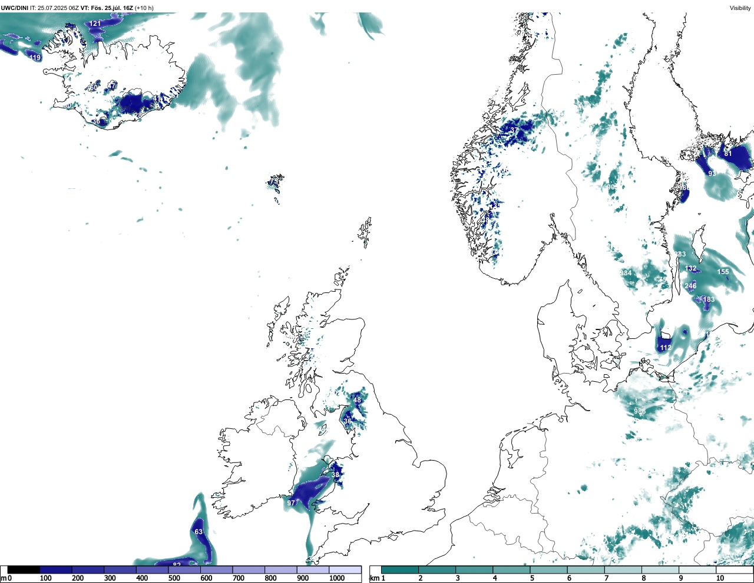Click the '500' tick on the metre legend
The image size is (754, 583).
pos(174,578)
